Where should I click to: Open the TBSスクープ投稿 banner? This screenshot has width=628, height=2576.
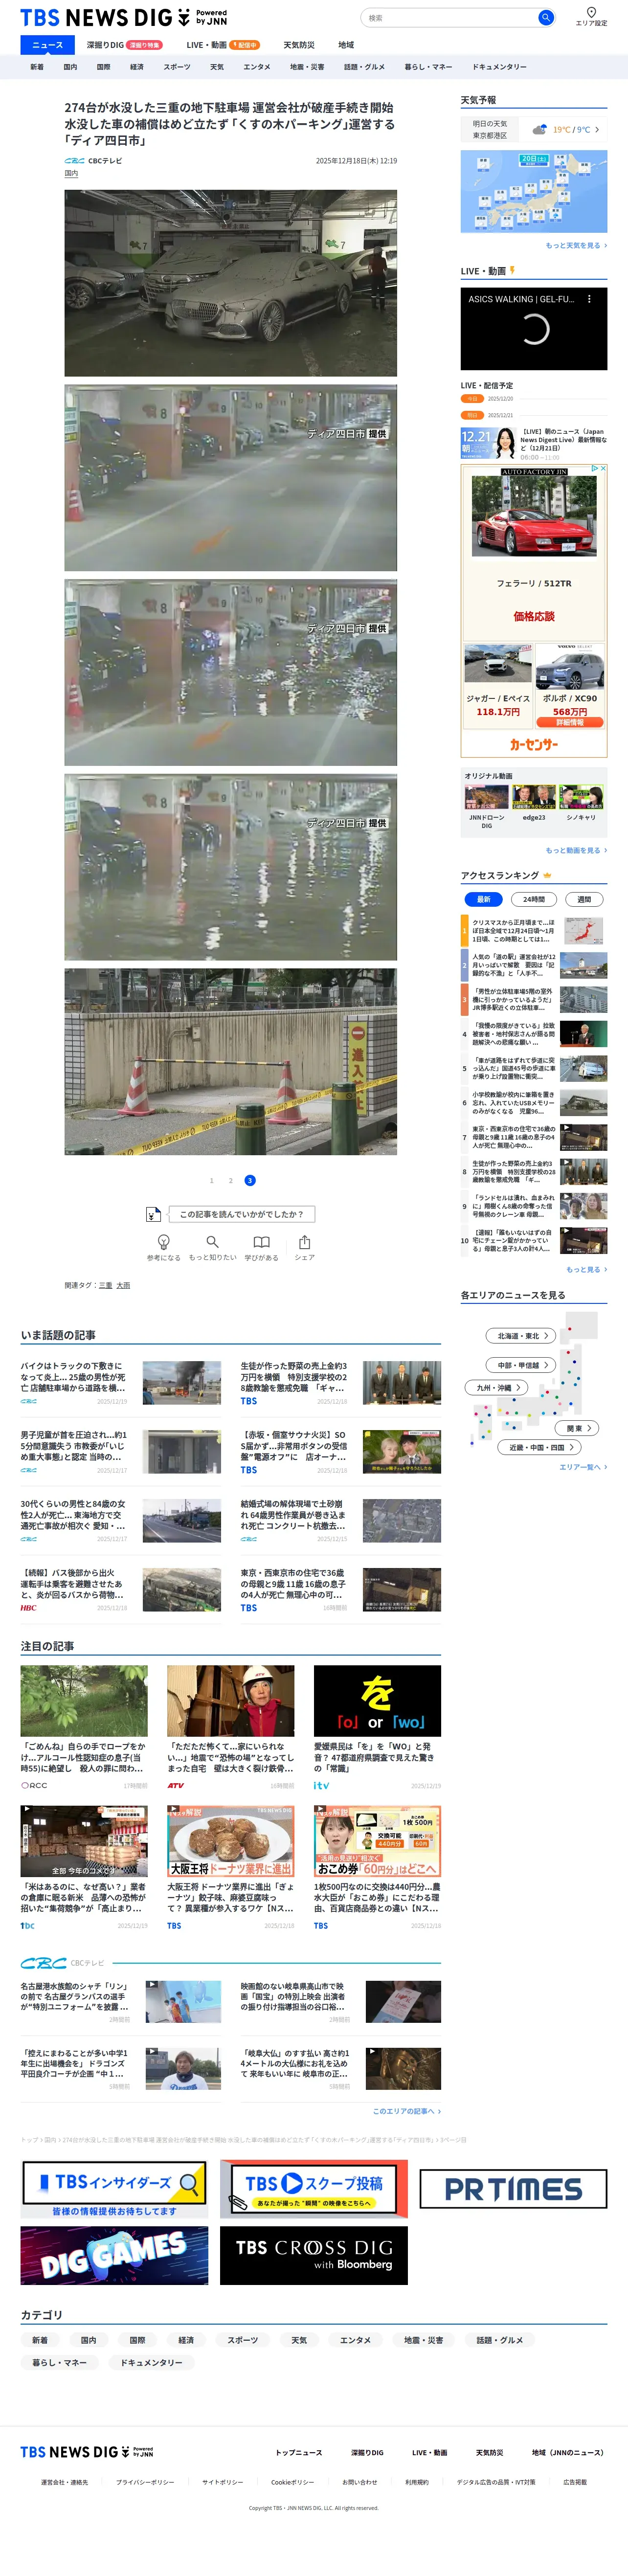pyautogui.click(x=314, y=2189)
